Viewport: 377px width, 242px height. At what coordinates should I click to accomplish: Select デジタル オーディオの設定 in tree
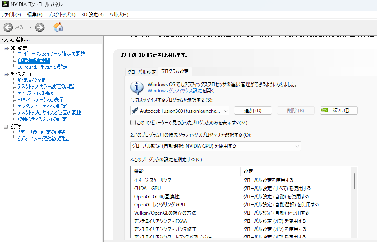pos(42,106)
